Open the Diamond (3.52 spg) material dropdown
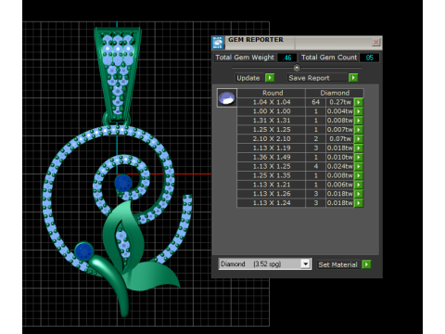 click(x=305, y=264)
